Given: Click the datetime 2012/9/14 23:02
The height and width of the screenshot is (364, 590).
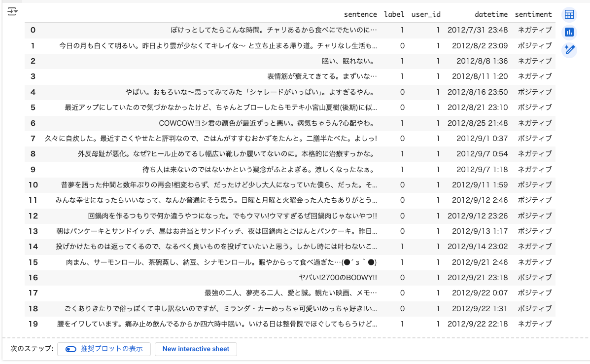Looking at the screenshot, I should coord(478,247).
